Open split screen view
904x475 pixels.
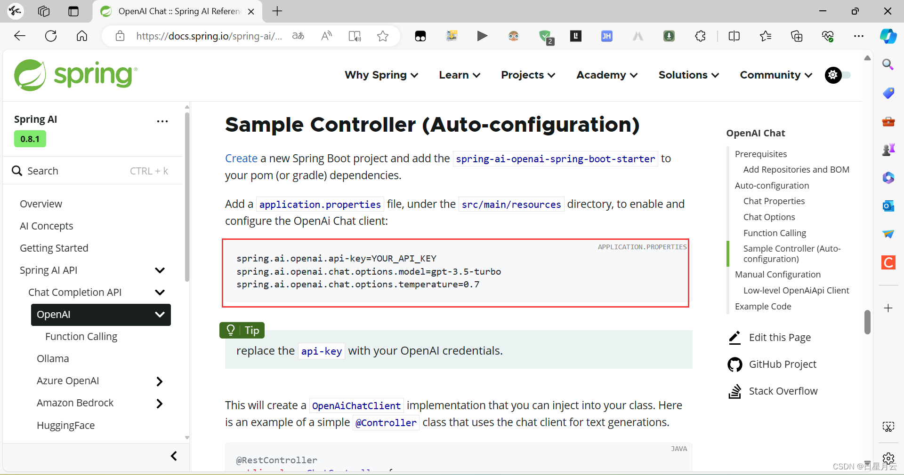coord(734,36)
